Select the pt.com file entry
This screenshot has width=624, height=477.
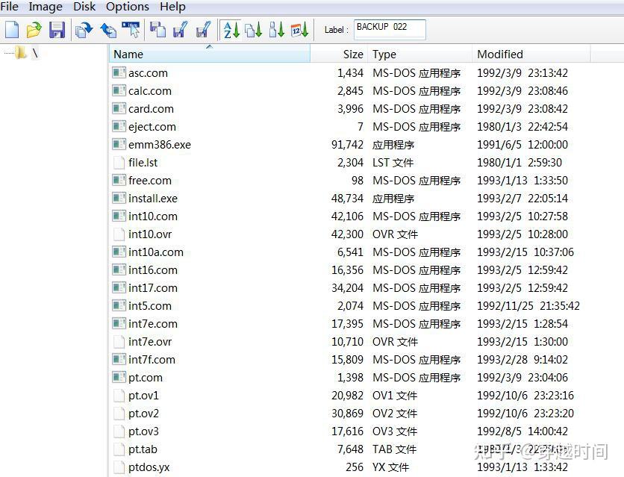[x=145, y=377]
